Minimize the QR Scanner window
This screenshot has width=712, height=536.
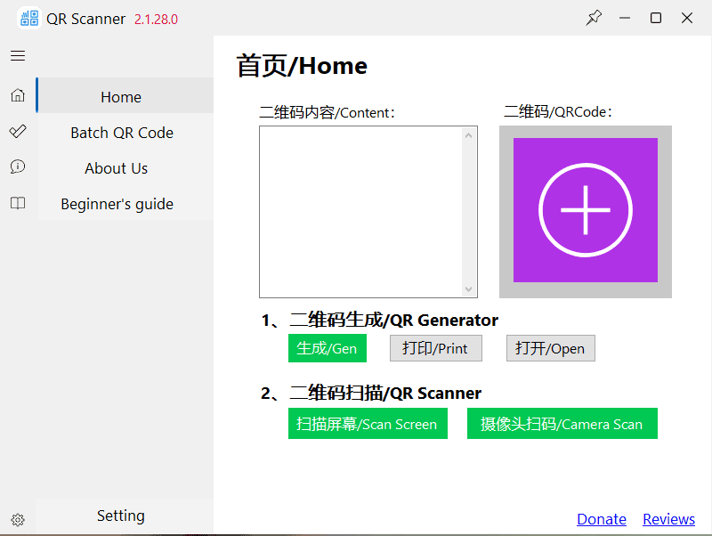(x=625, y=18)
